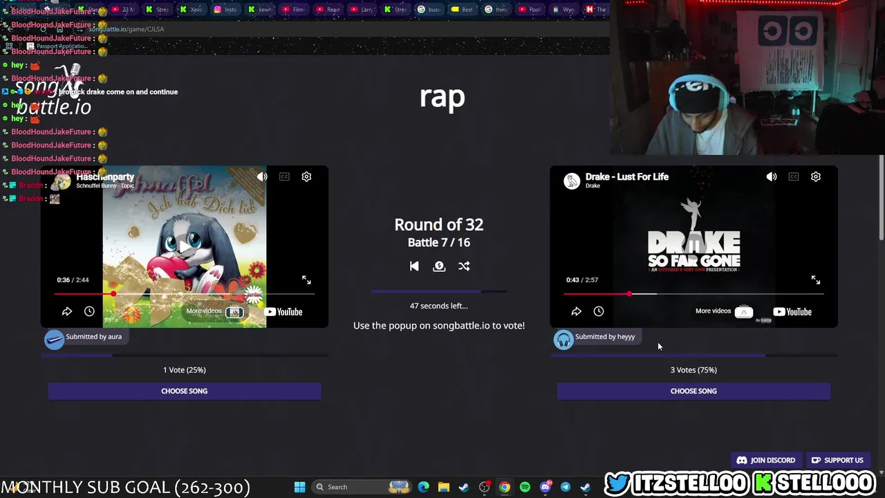Screen dimensions: 885x498
Task: Play the Häschenparty video from center
Action: pyautogui.click(x=184, y=246)
